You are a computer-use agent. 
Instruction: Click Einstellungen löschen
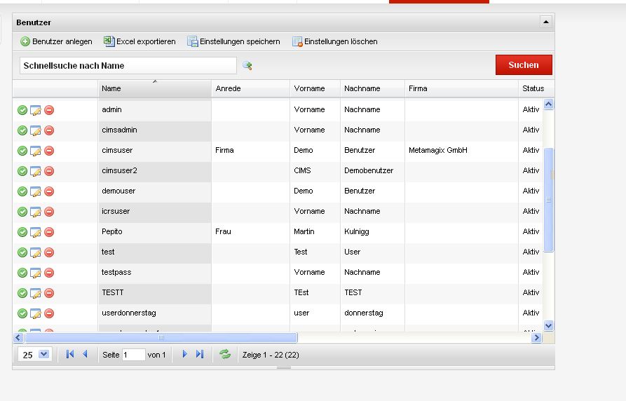[335, 41]
